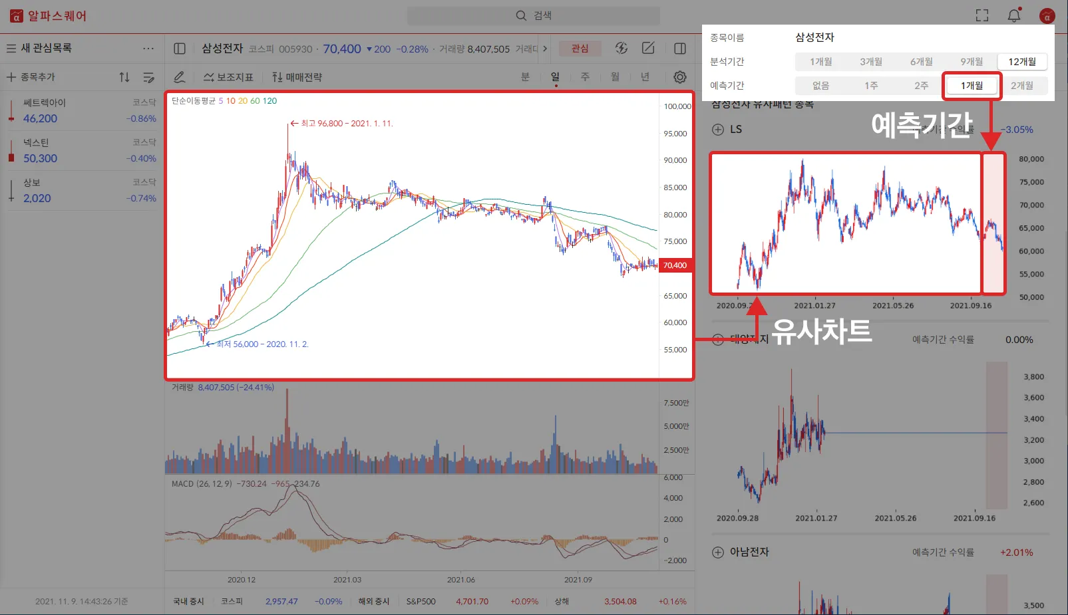Toggle the left panel icon beside 삼성전자
This screenshot has height=615, width=1068.
pyautogui.click(x=180, y=49)
